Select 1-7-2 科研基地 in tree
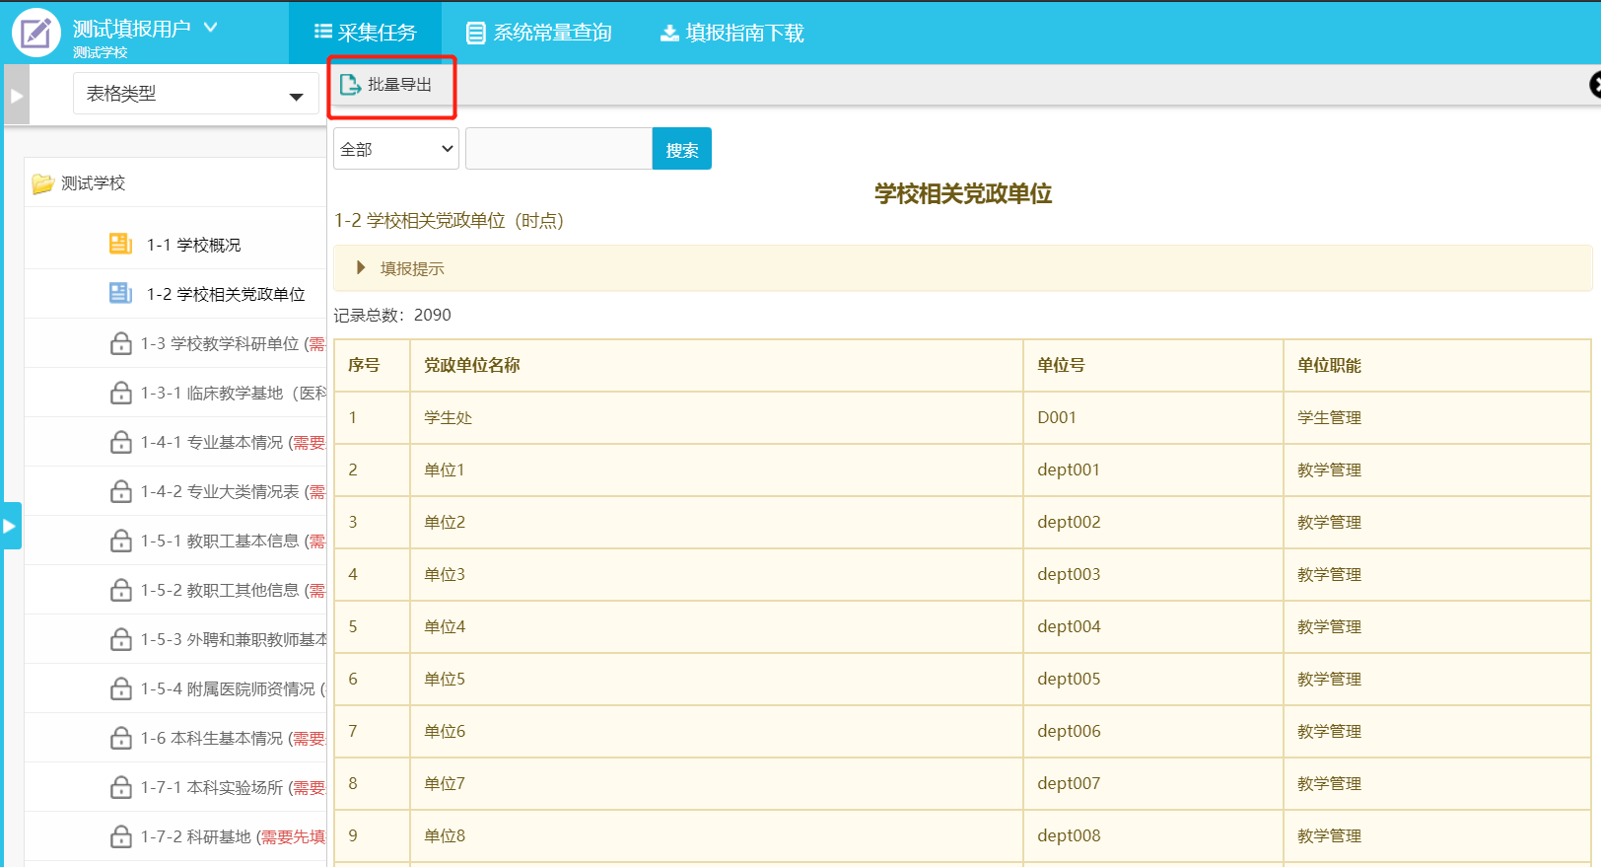The height and width of the screenshot is (867, 1601). 232,836
